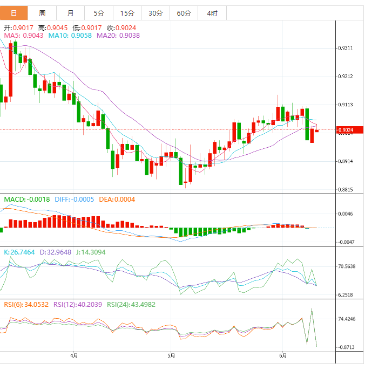Image resolution: width=365 pixels, height=371 pixels.
Task: Switch to the 周 (weekly) tab
Action: [x=42, y=13]
